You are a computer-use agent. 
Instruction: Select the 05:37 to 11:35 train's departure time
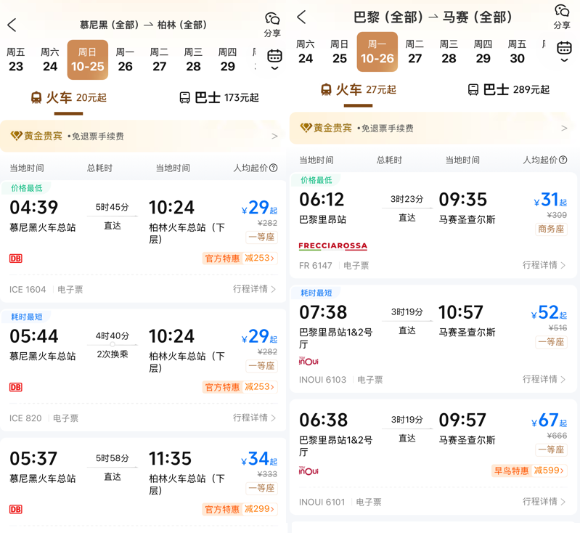(x=33, y=459)
